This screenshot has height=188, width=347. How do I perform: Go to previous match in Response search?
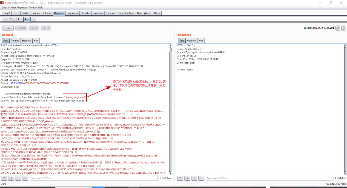point(187,178)
